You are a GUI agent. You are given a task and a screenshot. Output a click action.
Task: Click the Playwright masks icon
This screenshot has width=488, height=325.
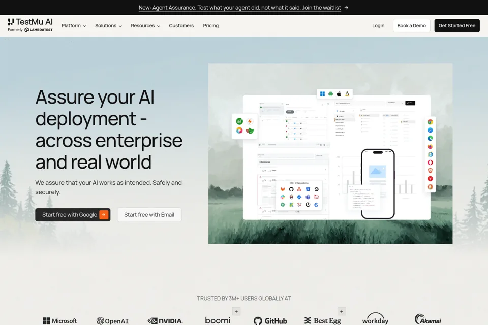(x=250, y=131)
